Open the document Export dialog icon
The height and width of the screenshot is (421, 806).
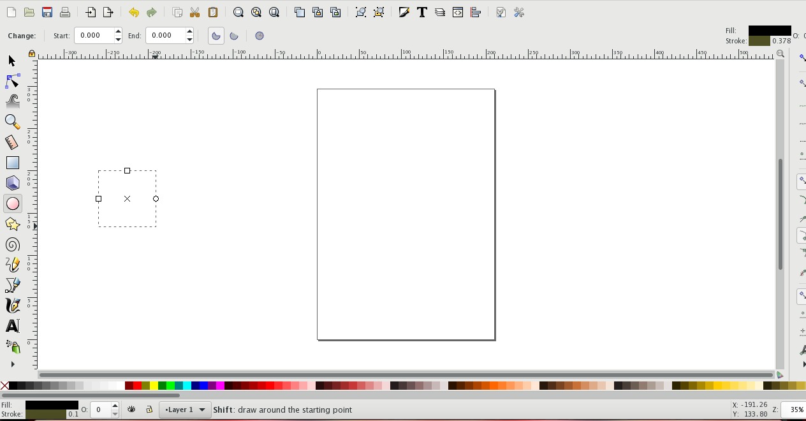coord(108,12)
